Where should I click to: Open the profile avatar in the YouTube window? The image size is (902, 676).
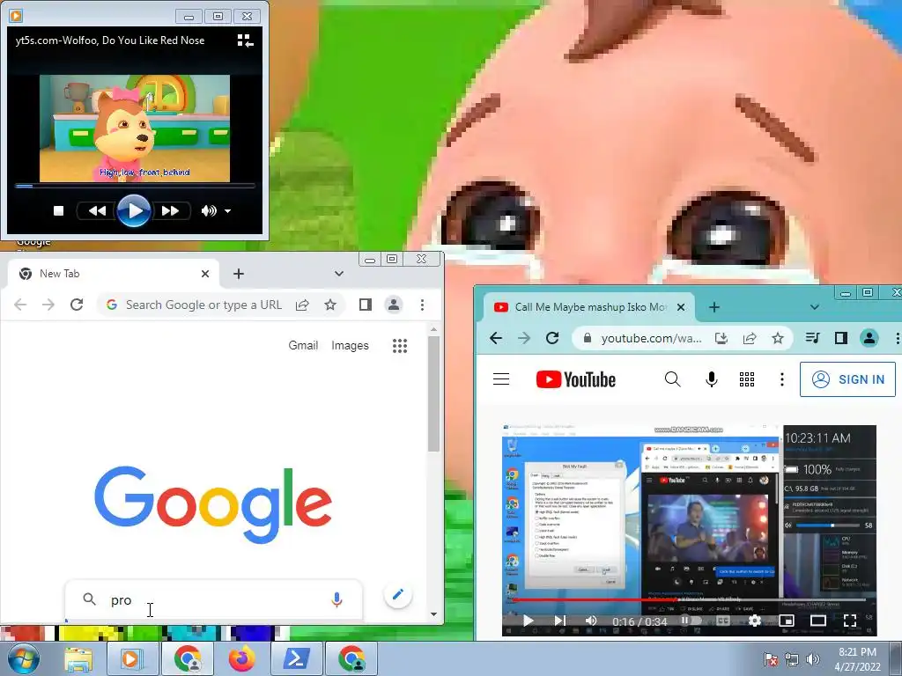pos(869,338)
